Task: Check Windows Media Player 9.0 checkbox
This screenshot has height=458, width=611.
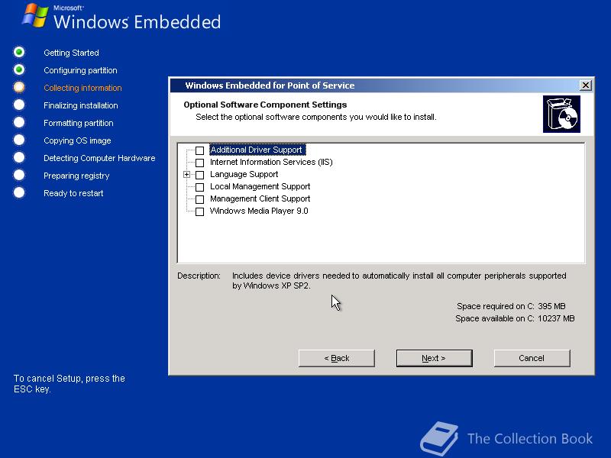Action: [199, 211]
